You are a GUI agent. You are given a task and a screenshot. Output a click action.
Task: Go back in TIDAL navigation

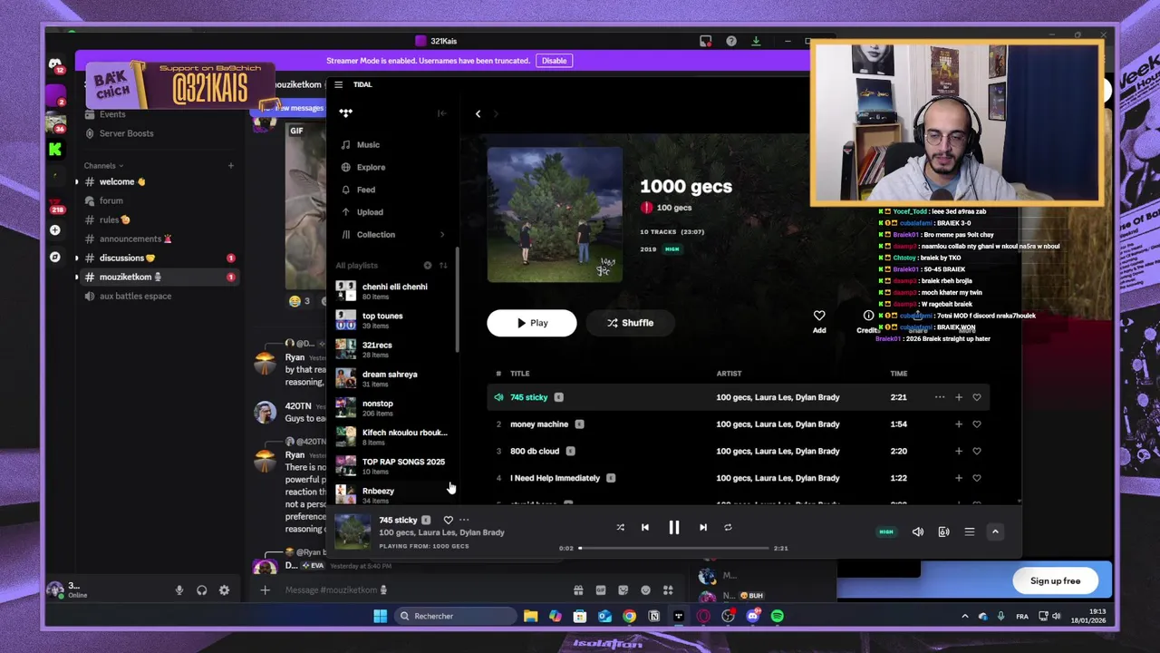pos(478,113)
